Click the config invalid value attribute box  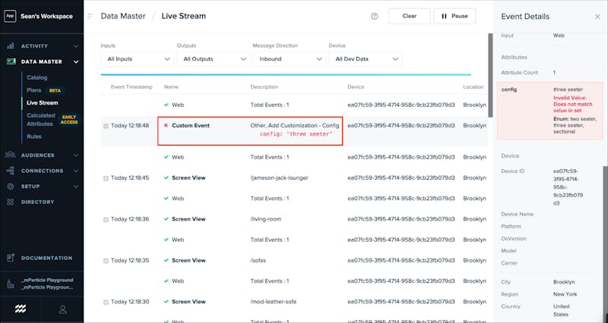coord(549,111)
